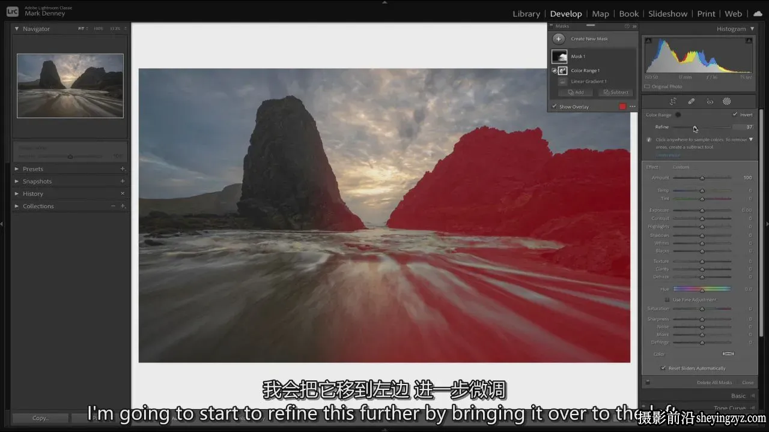The height and width of the screenshot is (432, 769).
Task: Switch to the Print module
Action: pos(706,14)
